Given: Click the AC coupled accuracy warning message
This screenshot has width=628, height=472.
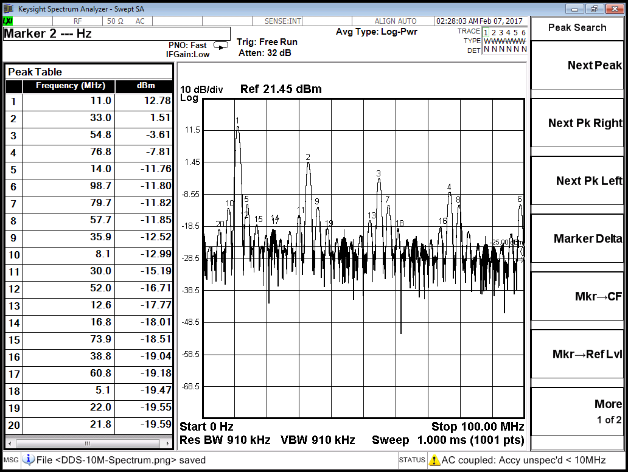Looking at the screenshot, I should coord(523,460).
